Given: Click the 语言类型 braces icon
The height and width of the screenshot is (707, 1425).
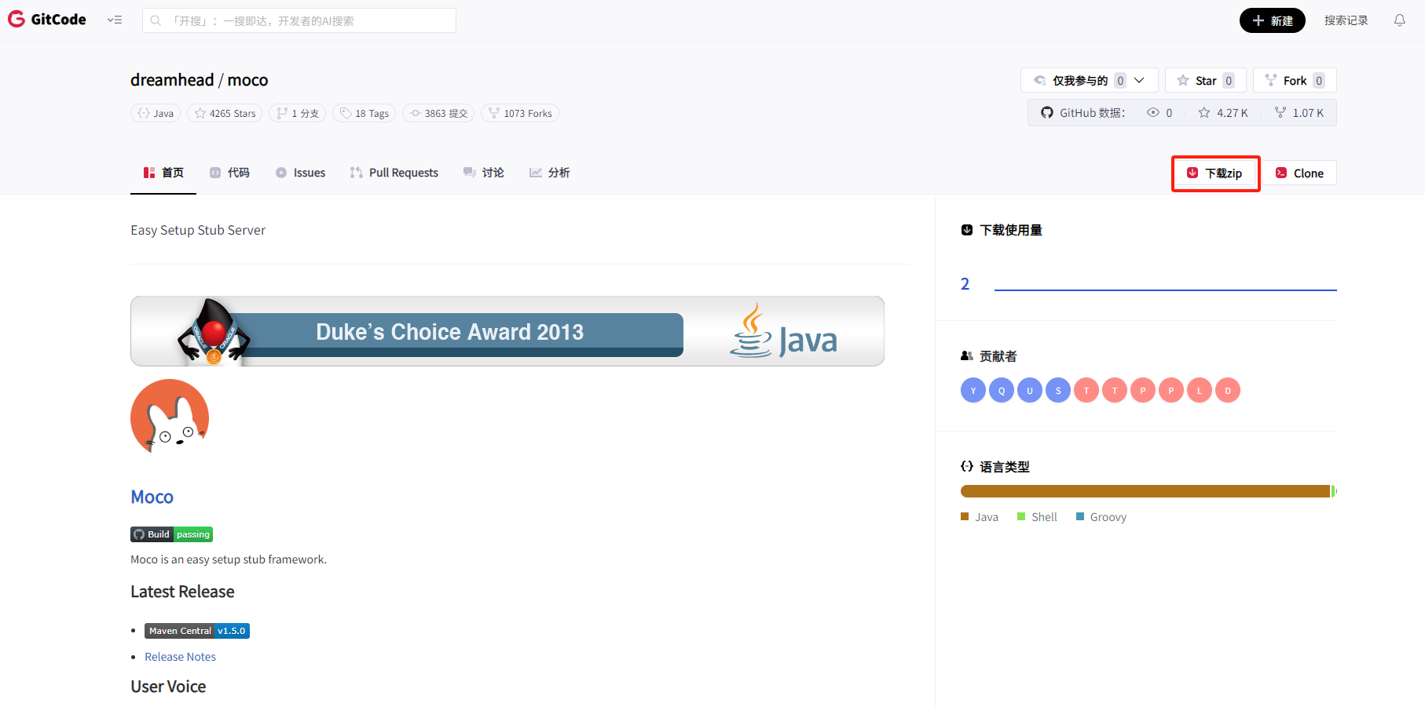Looking at the screenshot, I should pyautogui.click(x=967, y=466).
